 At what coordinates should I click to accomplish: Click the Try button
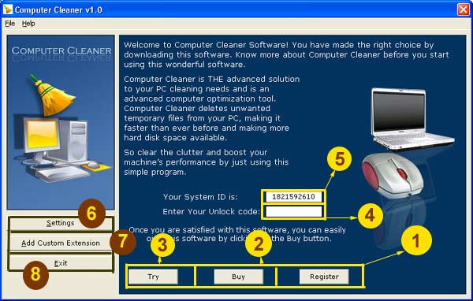153,277
